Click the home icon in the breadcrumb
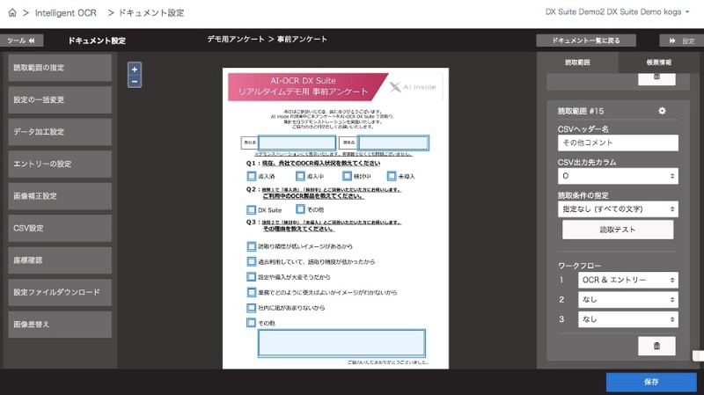 click(12, 13)
